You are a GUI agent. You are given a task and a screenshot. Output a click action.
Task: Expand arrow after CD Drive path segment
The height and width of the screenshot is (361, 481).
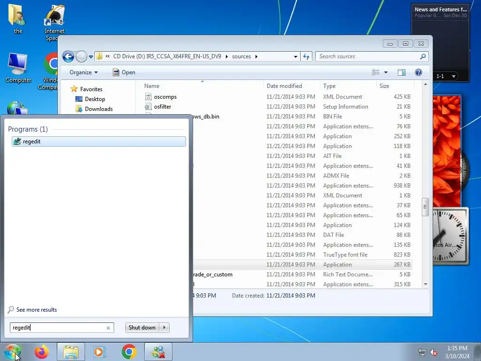pyautogui.click(x=227, y=56)
